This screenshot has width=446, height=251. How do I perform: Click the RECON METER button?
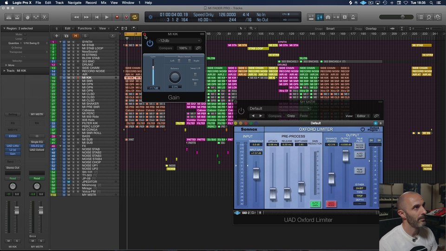pos(359,146)
